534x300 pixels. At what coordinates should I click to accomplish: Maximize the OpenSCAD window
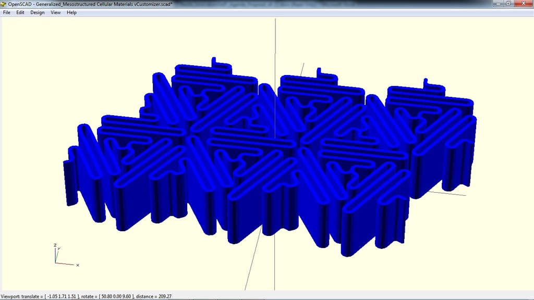point(508,4)
